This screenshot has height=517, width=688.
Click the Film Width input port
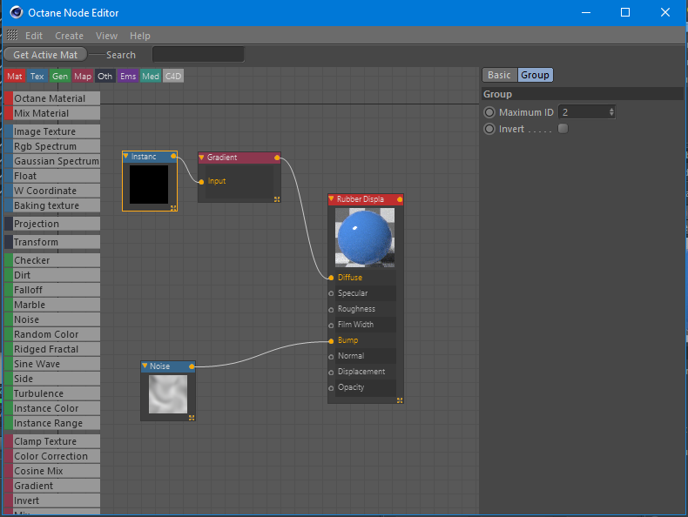331,326
